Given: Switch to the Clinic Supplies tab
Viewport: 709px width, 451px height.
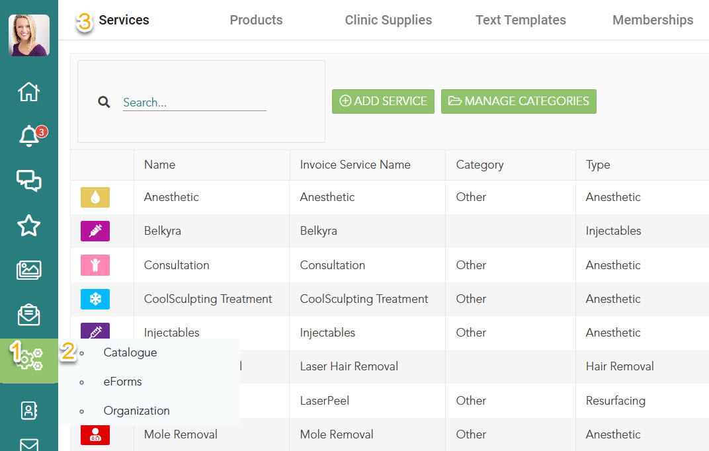Looking at the screenshot, I should [388, 20].
